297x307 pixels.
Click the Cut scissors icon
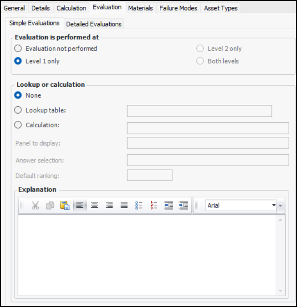point(35,205)
